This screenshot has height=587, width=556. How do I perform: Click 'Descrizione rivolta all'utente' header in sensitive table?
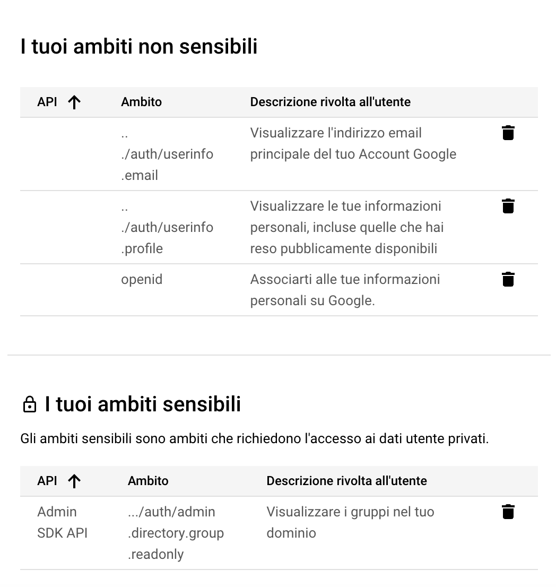pyautogui.click(x=346, y=481)
